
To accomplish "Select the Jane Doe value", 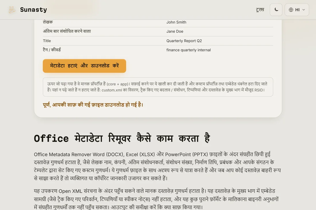I will (175, 31).
